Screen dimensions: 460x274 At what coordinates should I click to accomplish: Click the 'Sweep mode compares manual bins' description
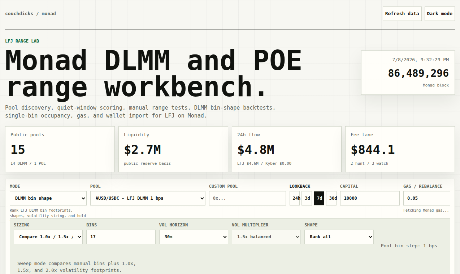77,267
